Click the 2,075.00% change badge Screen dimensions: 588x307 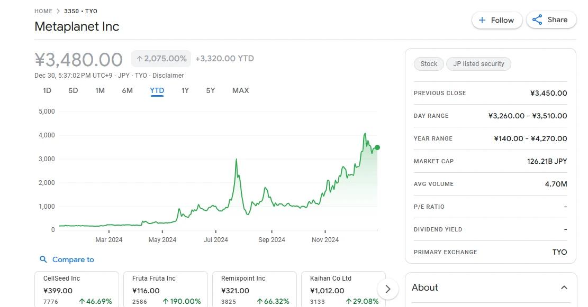click(161, 59)
